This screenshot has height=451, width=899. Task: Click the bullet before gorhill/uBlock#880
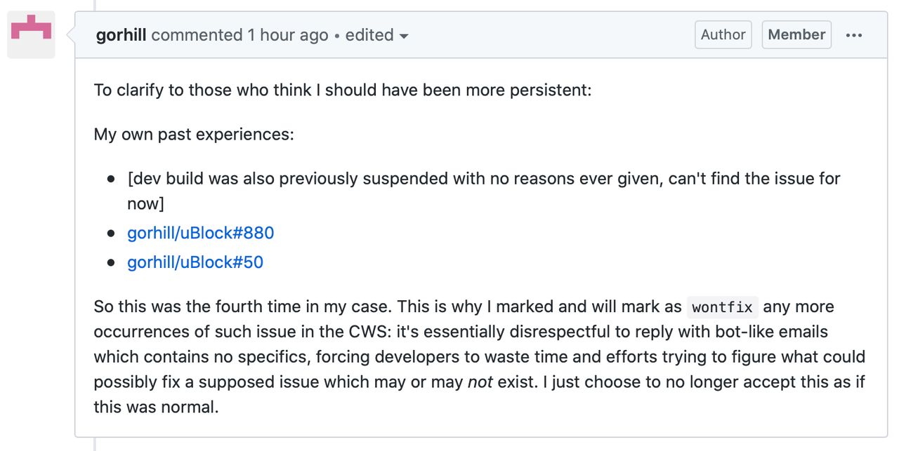tap(110, 234)
